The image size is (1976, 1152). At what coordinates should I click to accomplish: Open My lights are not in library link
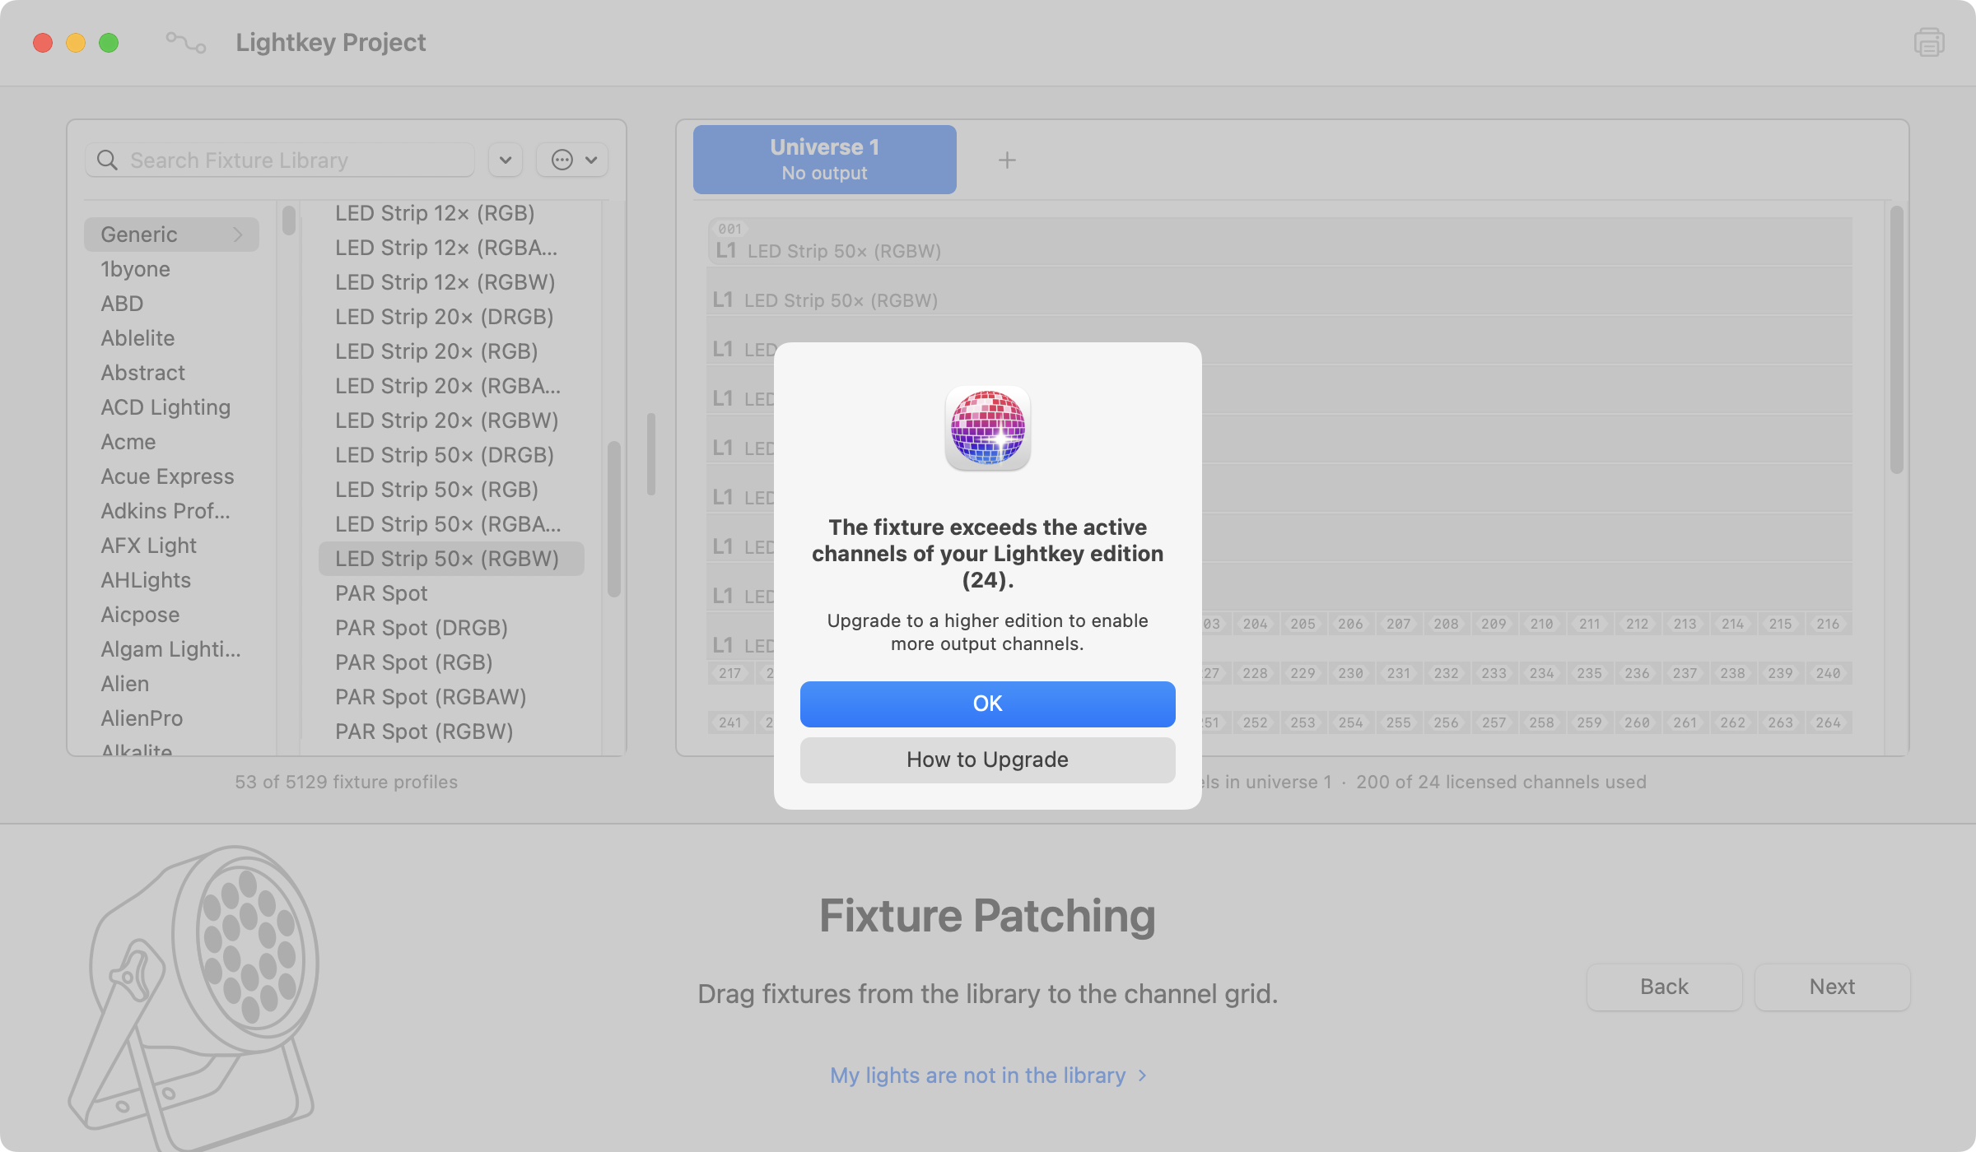(x=977, y=1075)
